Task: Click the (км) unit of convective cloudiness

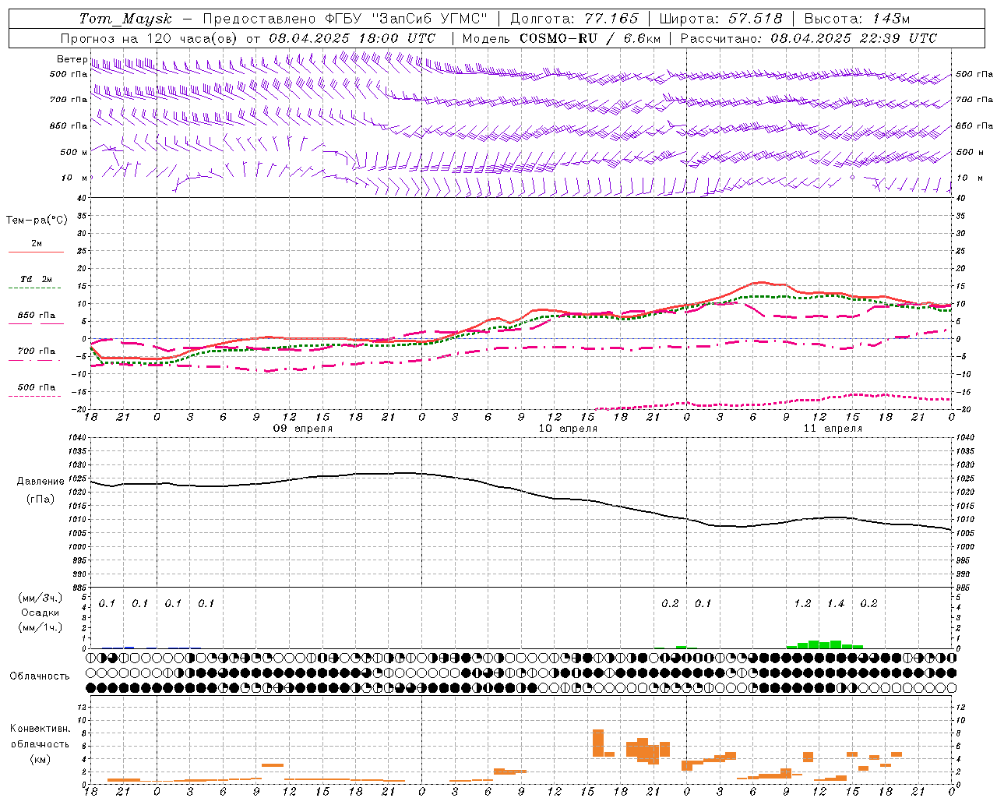Action: 41,759
